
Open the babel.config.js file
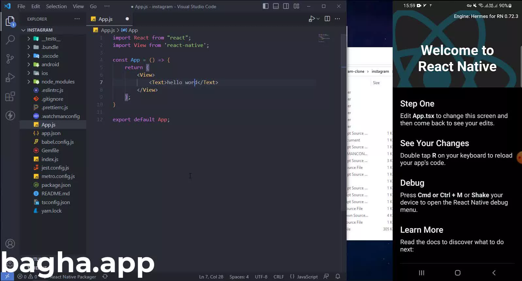[53, 142]
